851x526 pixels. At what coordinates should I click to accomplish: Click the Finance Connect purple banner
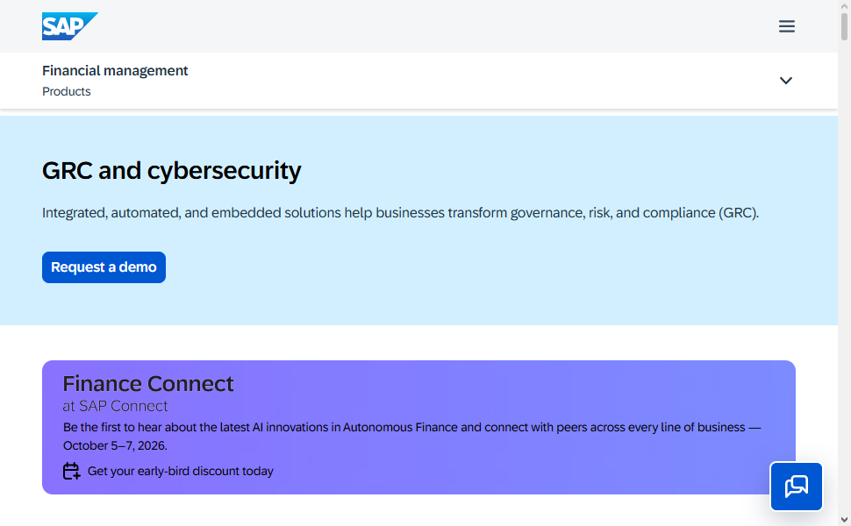[x=418, y=427]
